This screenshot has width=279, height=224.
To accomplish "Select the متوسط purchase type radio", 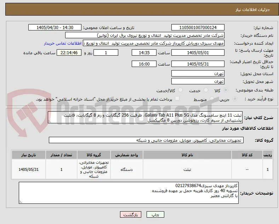I will click(x=212, y=99).
